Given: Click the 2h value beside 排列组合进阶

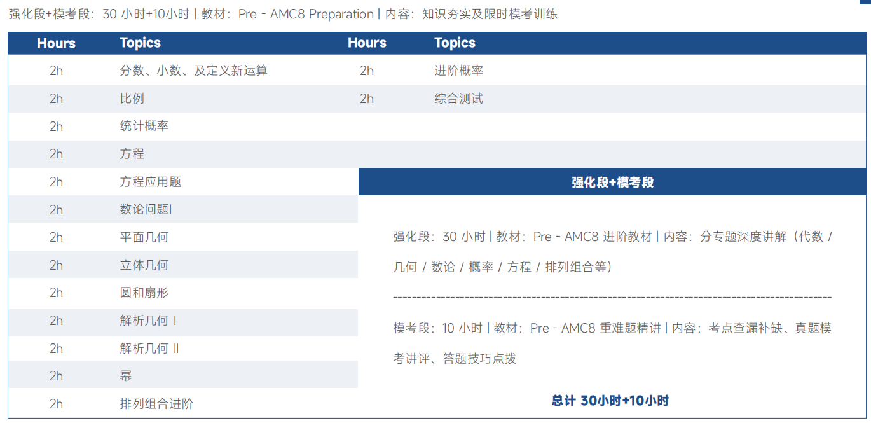Looking at the screenshot, I should pyautogui.click(x=57, y=404).
